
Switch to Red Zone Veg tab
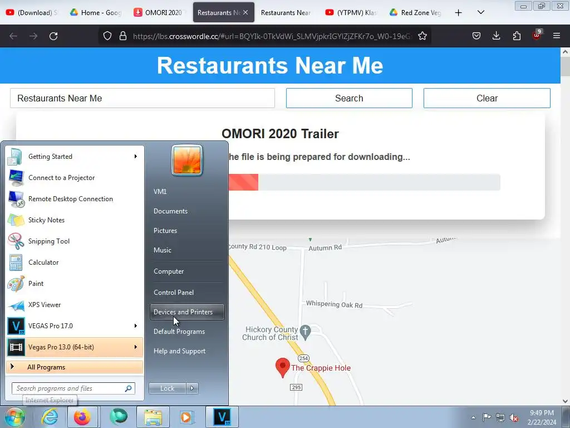pos(415,13)
